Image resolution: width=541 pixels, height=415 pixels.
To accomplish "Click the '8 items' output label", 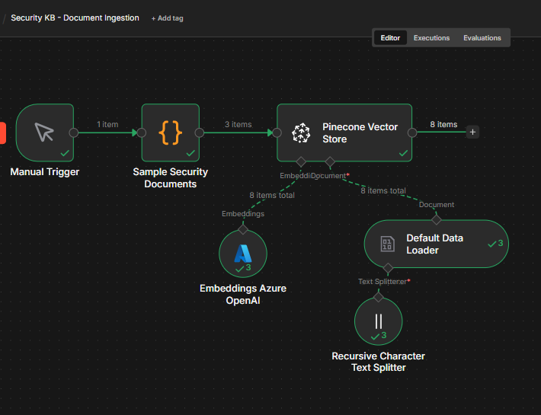I will (443, 124).
